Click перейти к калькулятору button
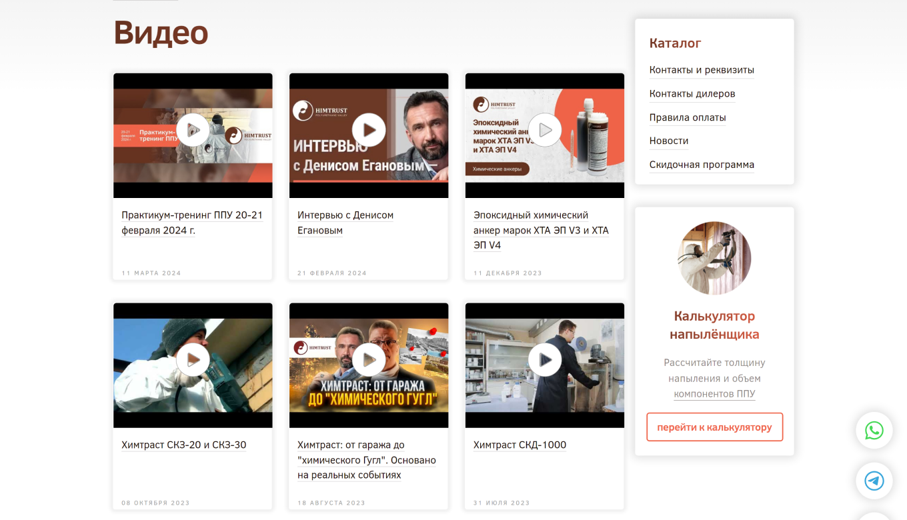The height and width of the screenshot is (520, 907). (x=714, y=427)
